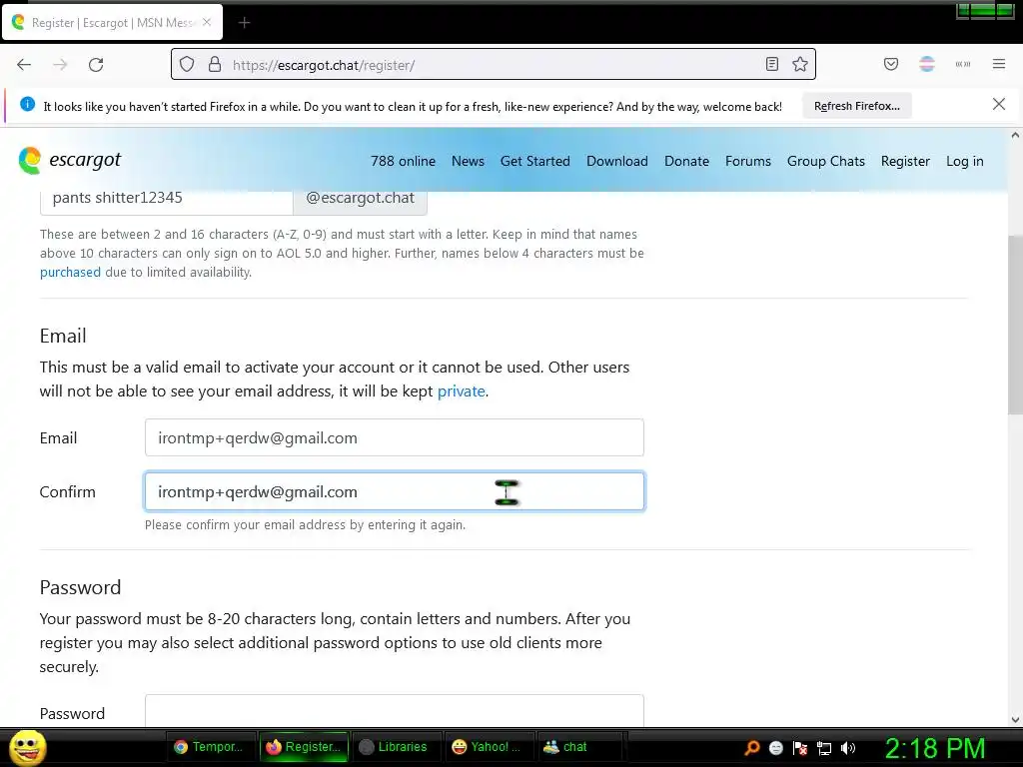Open the smiley start button
This screenshot has width=1023, height=767.
click(x=27, y=747)
